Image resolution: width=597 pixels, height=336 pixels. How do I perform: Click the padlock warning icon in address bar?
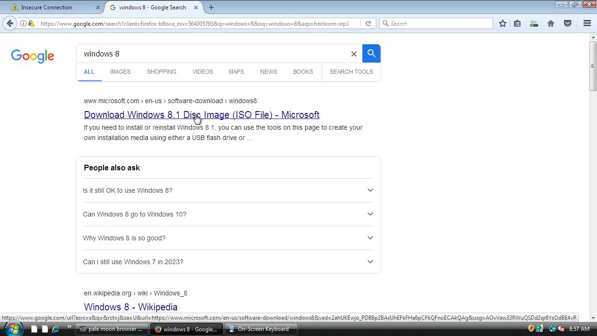point(31,23)
